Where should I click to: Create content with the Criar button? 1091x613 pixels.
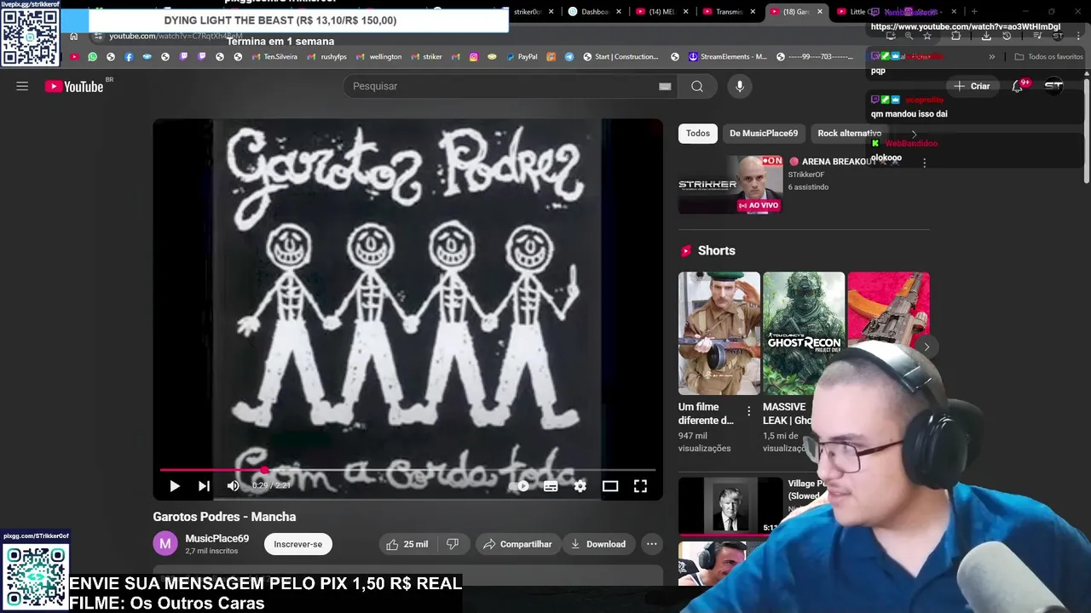point(973,86)
